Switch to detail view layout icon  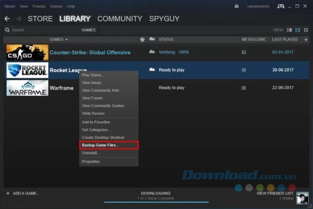tap(290, 30)
